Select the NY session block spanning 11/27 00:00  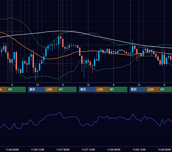coord(67,89)
